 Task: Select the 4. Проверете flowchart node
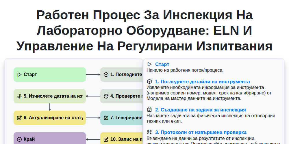coord(122,96)
